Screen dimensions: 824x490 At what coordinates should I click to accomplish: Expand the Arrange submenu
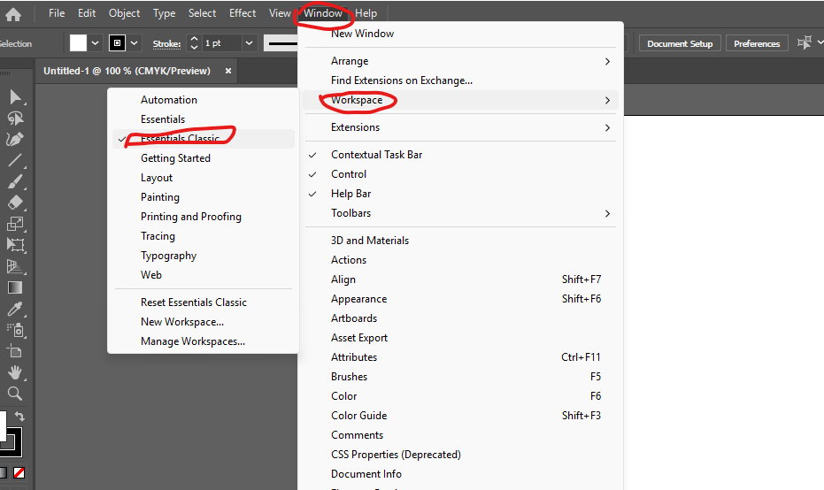point(460,61)
